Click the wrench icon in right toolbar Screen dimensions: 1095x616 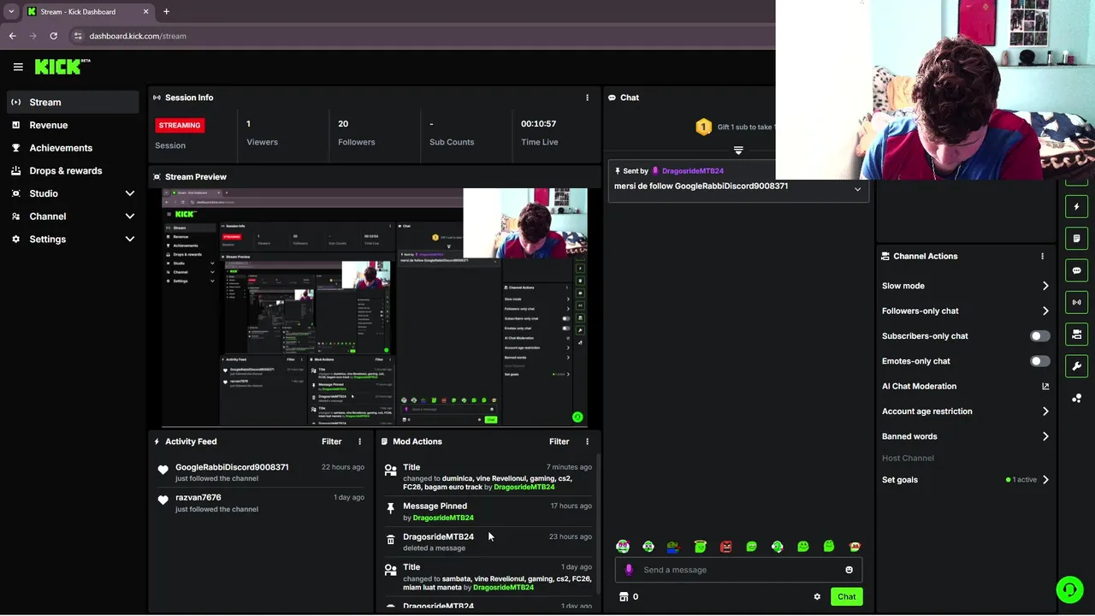tap(1077, 366)
